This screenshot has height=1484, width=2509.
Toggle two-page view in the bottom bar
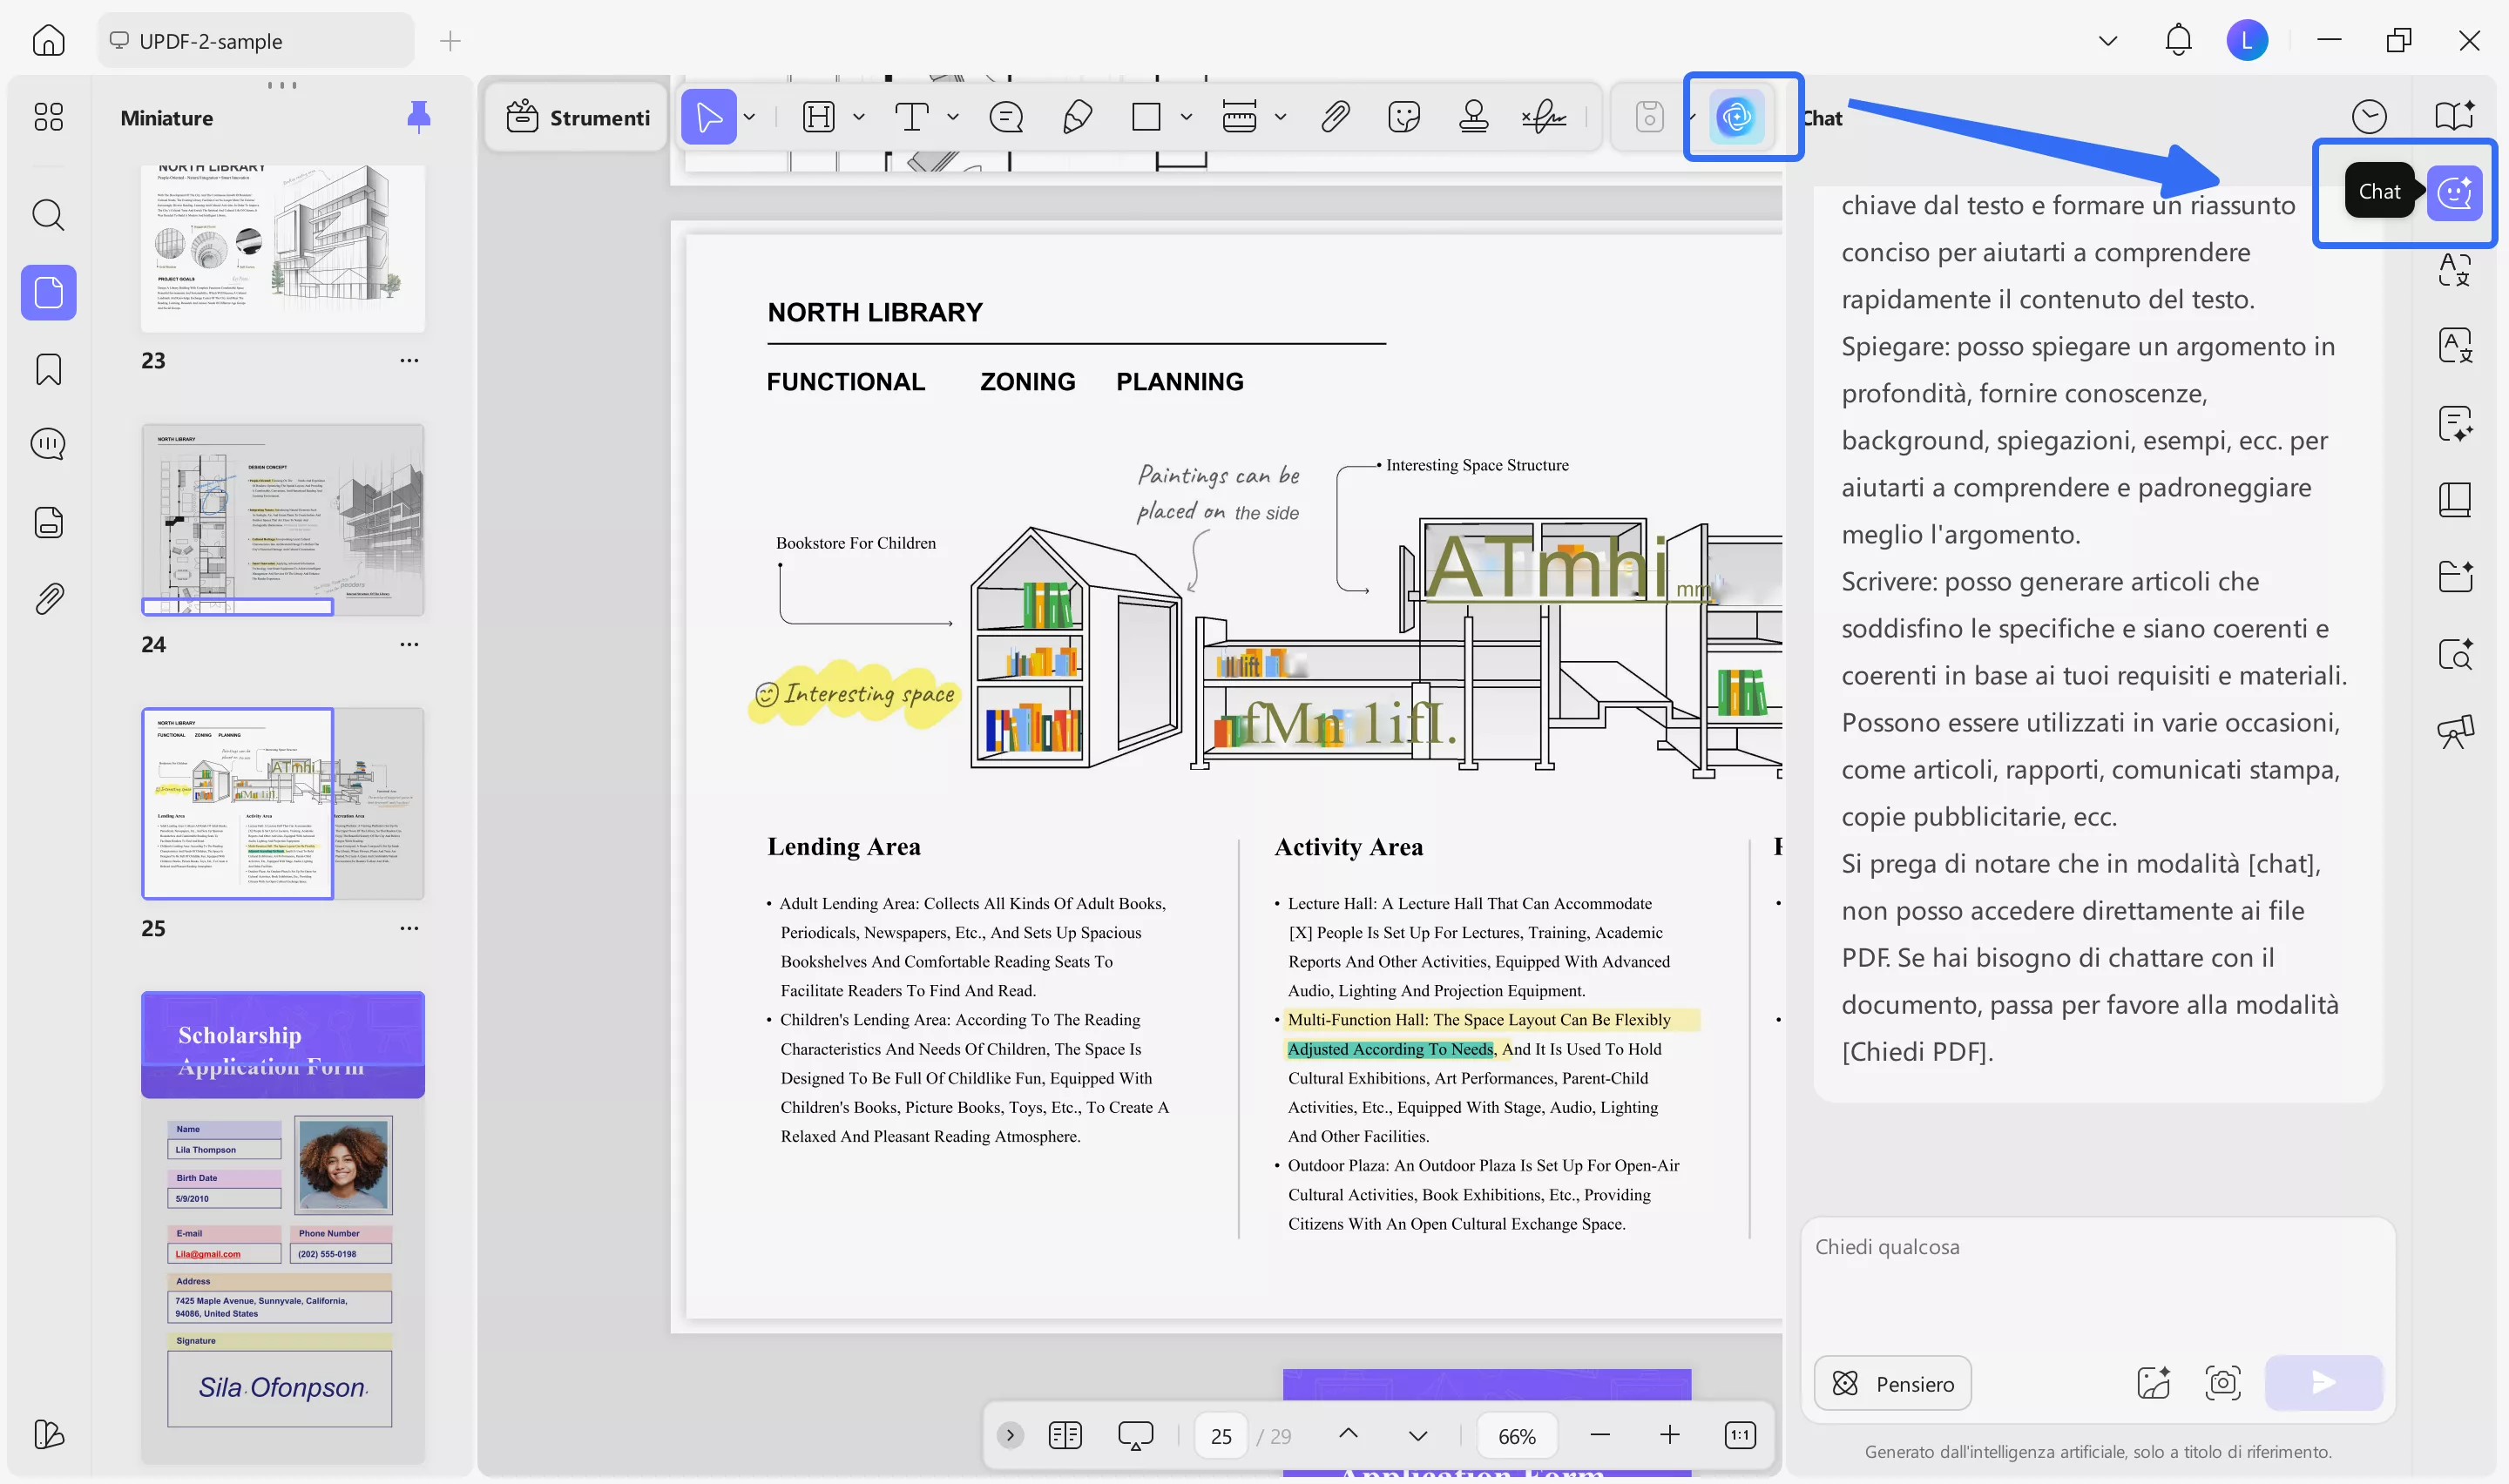pyautogui.click(x=1065, y=1435)
